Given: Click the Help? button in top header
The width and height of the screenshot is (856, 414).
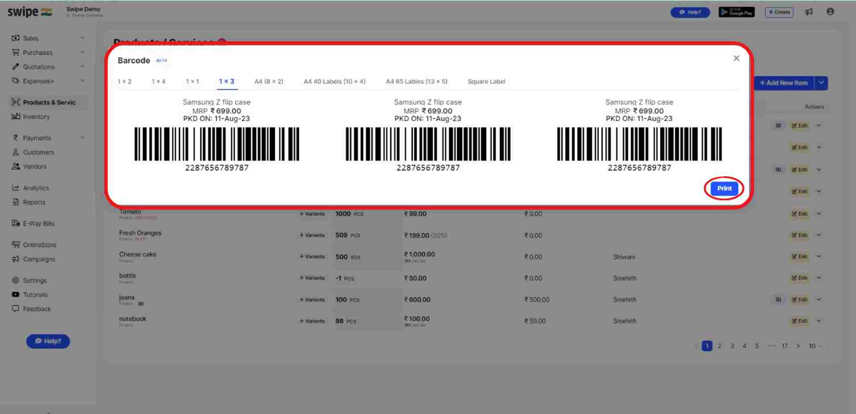Looking at the screenshot, I should (x=690, y=12).
